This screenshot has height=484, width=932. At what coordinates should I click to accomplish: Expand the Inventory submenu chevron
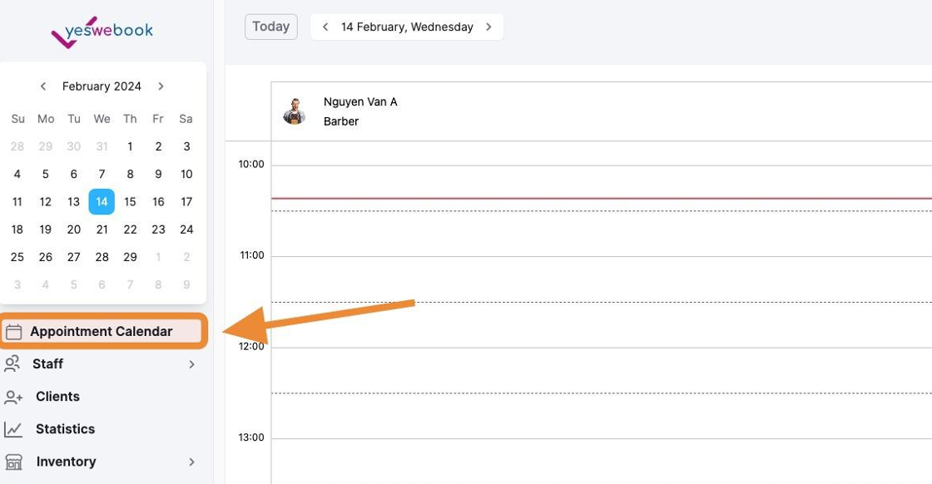tap(192, 462)
